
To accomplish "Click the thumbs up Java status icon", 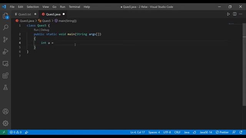I will 194,132.
